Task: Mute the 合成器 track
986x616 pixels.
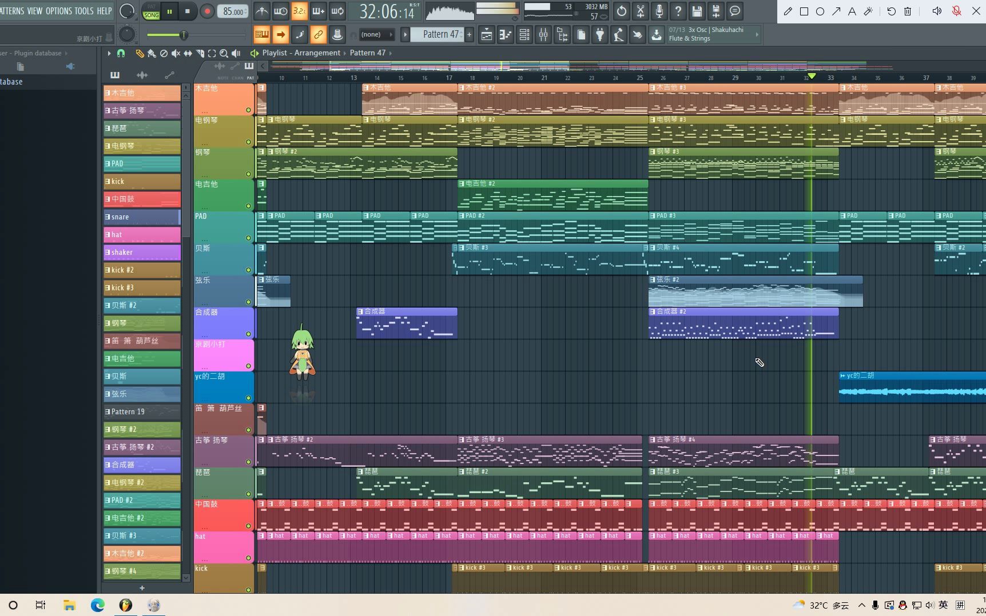Action: coord(248,334)
